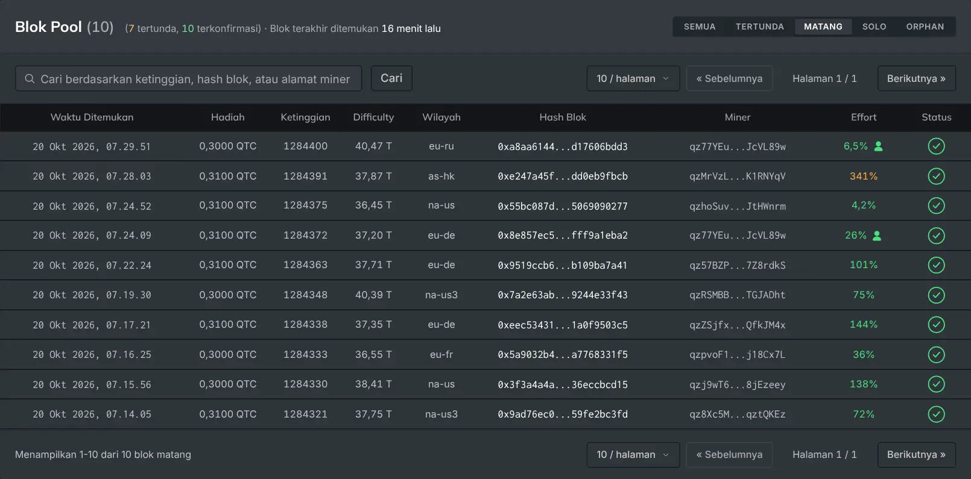
Task: Click the Cari search button
Action: 391,78
